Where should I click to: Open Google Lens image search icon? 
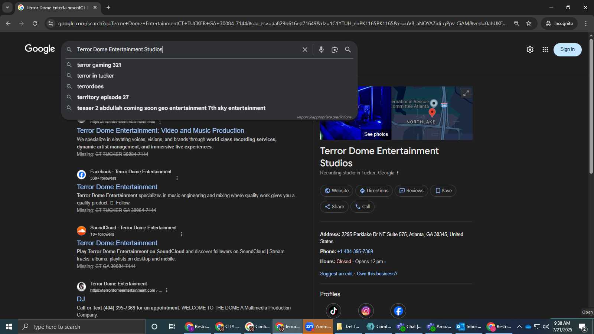click(x=334, y=49)
